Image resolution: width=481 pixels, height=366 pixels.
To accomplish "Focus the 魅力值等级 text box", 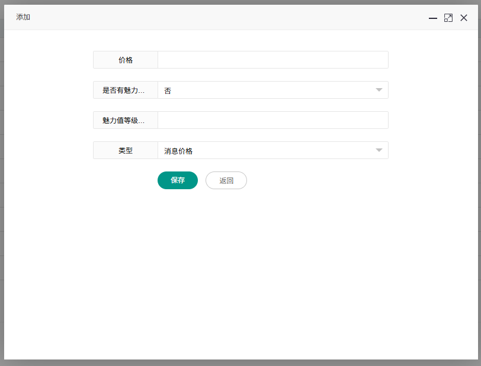I will 272,121.
